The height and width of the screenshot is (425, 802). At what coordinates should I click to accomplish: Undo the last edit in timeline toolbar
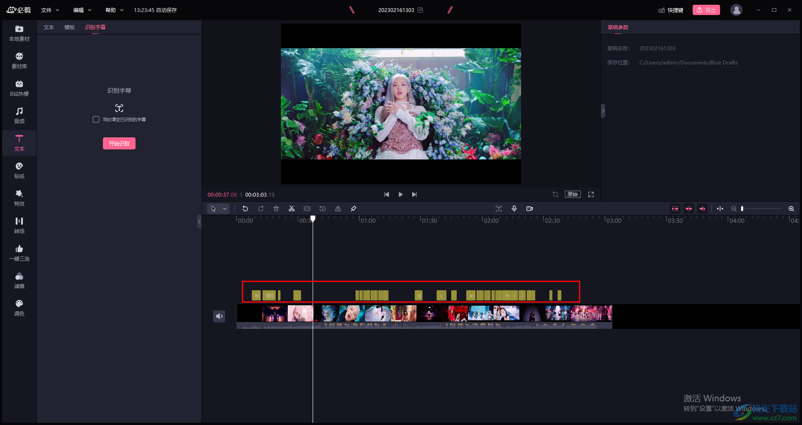(x=245, y=209)
